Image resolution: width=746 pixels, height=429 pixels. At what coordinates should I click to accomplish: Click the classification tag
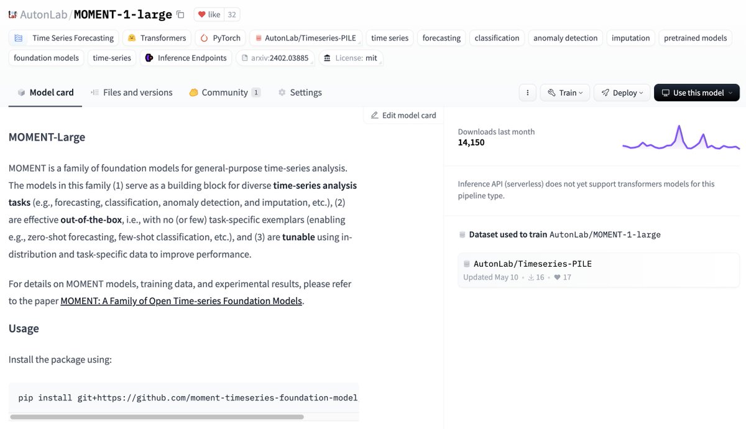tap(497, 38)
